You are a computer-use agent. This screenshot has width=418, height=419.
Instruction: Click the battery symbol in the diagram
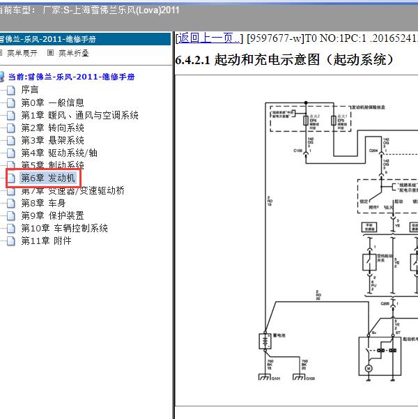click(265, 341)
